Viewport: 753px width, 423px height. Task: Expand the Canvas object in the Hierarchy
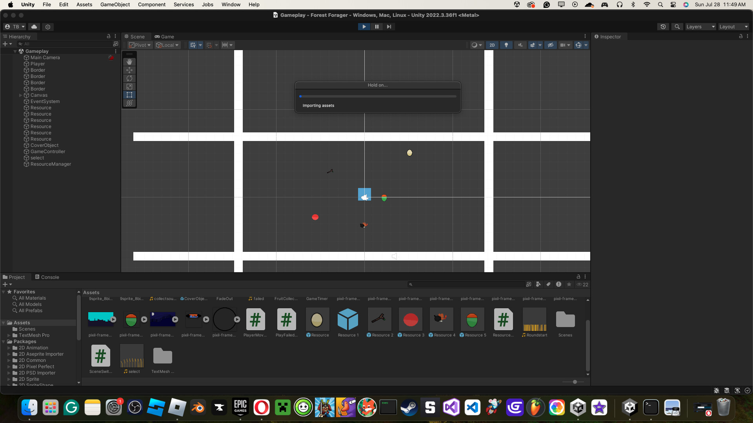tap(20, 95)
